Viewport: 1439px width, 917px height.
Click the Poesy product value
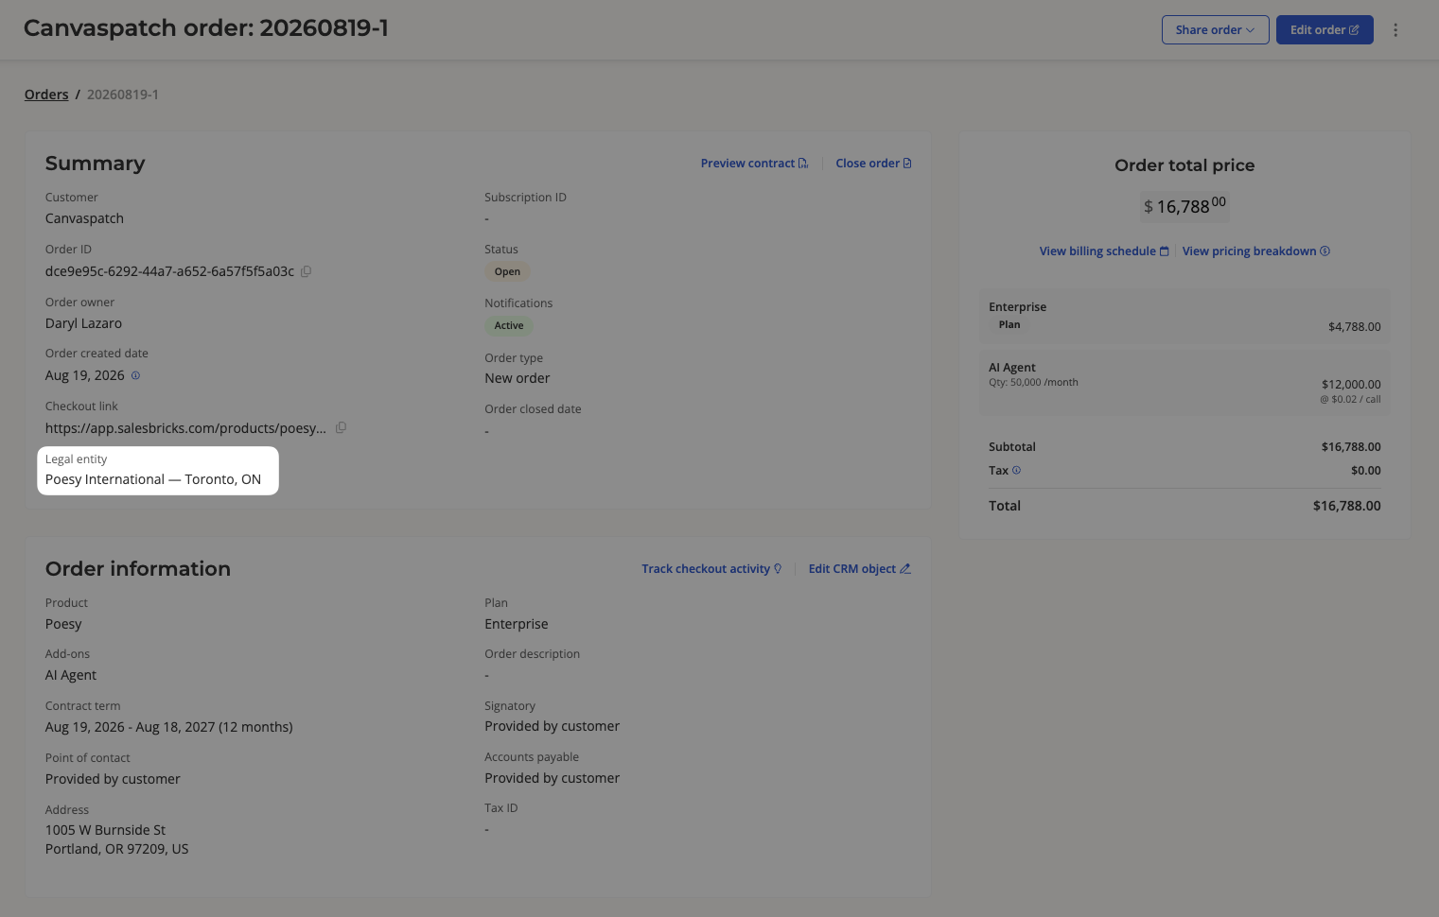pos(63,624)
